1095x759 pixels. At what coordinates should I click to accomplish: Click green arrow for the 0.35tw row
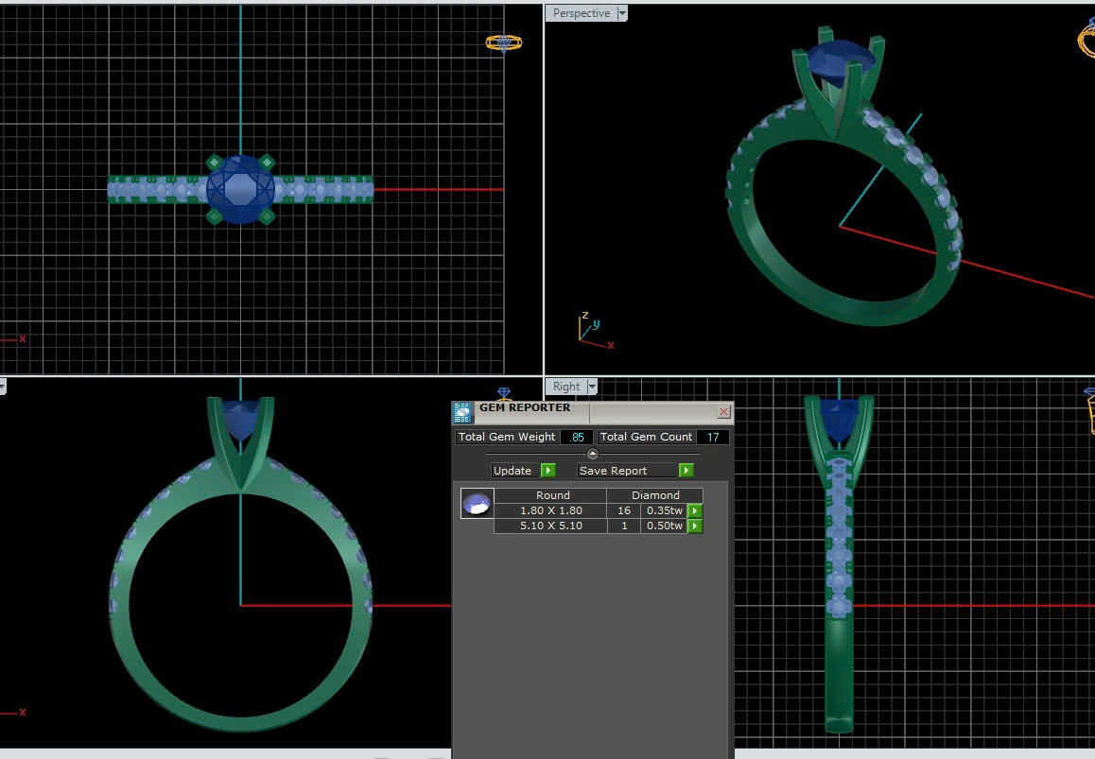[695, 511]
